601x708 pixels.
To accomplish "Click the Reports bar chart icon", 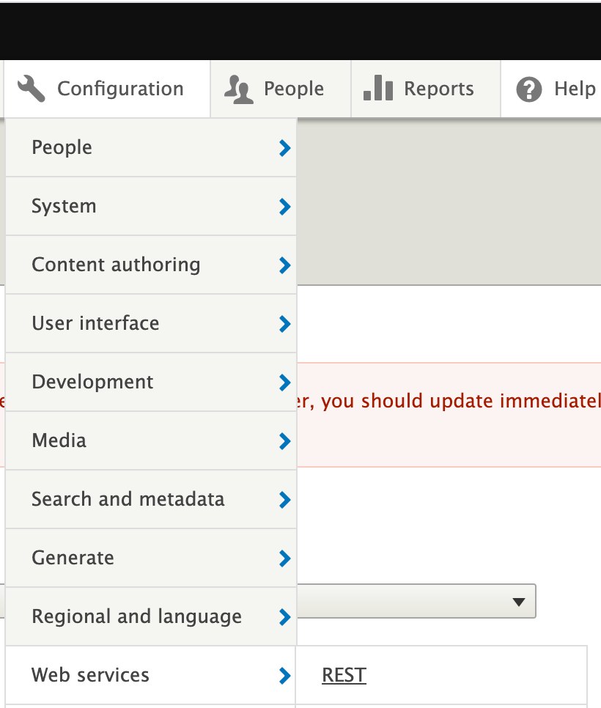I will (378, 88).
